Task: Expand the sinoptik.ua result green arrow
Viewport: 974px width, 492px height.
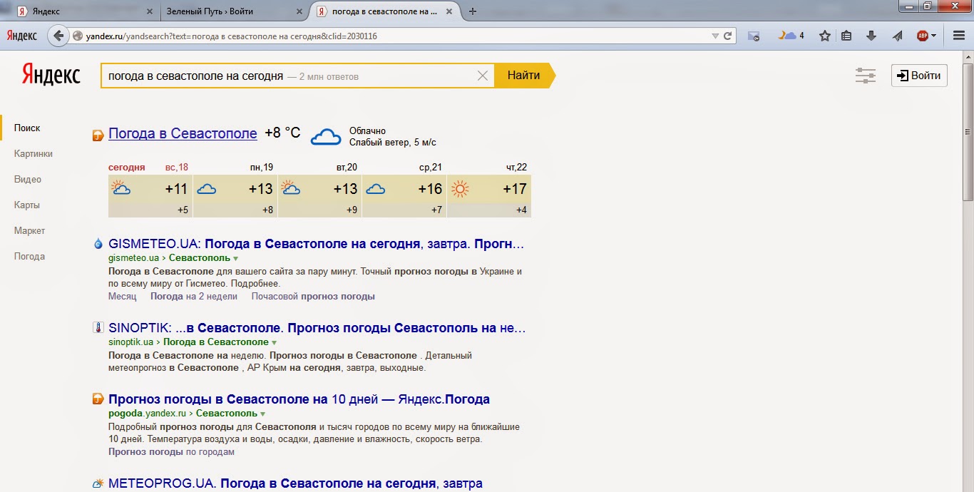Action: (x=275, y=342)
